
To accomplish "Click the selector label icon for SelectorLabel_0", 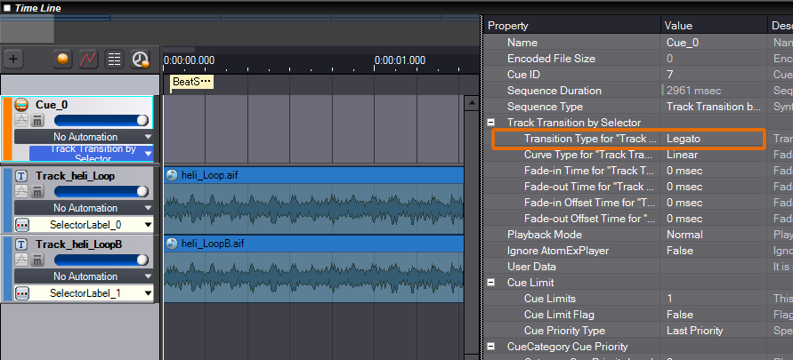I will tap(22, 225).
